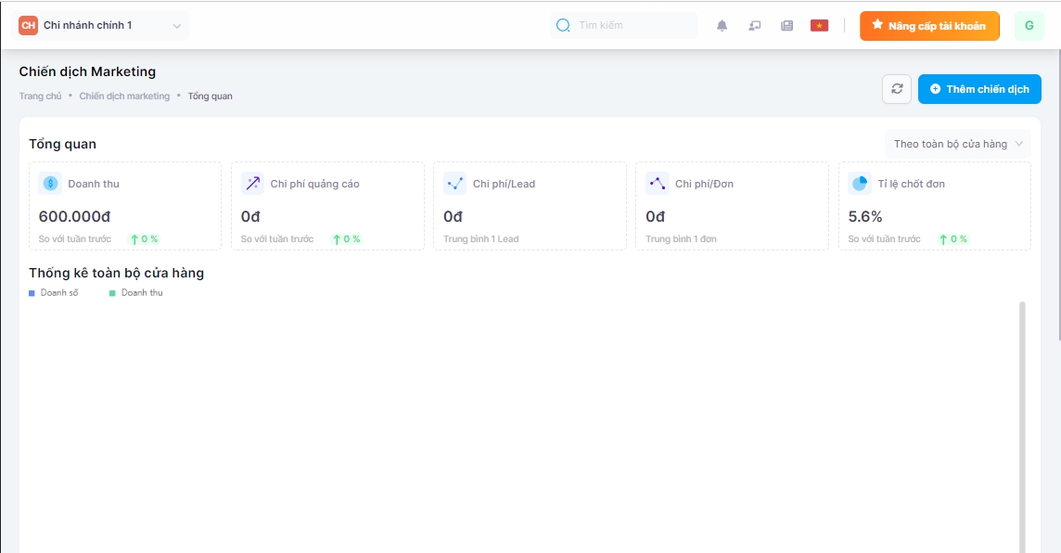
Task: Click the refresh icon button
Action: point(896,89)
